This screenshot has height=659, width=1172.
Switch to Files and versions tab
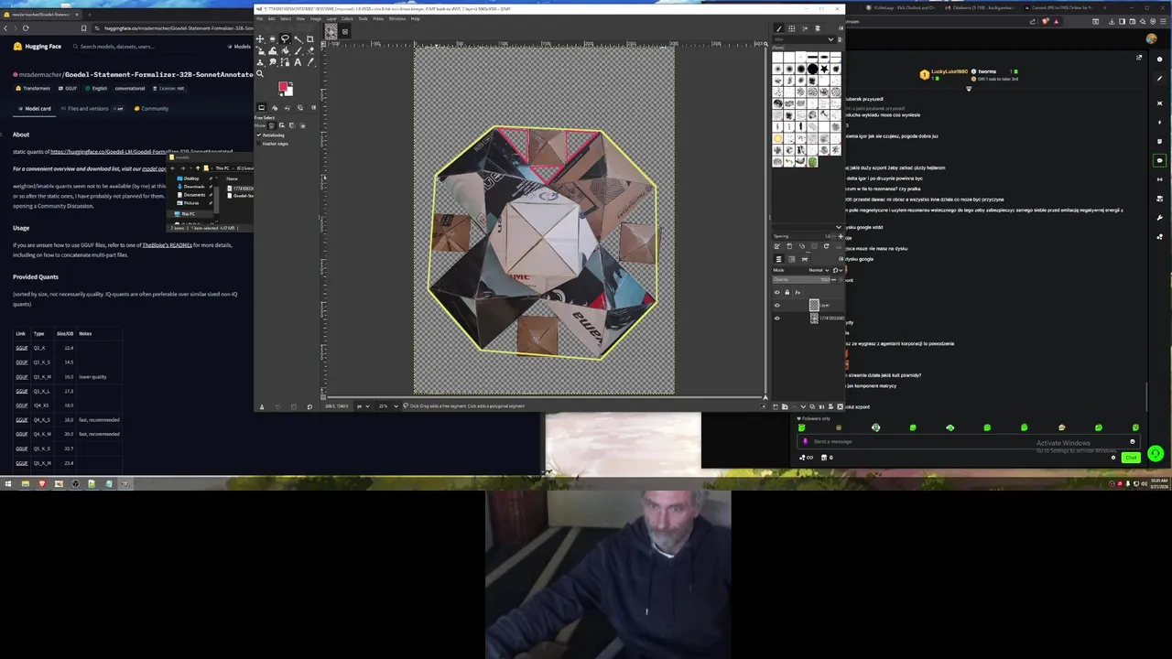click(88, 108)
